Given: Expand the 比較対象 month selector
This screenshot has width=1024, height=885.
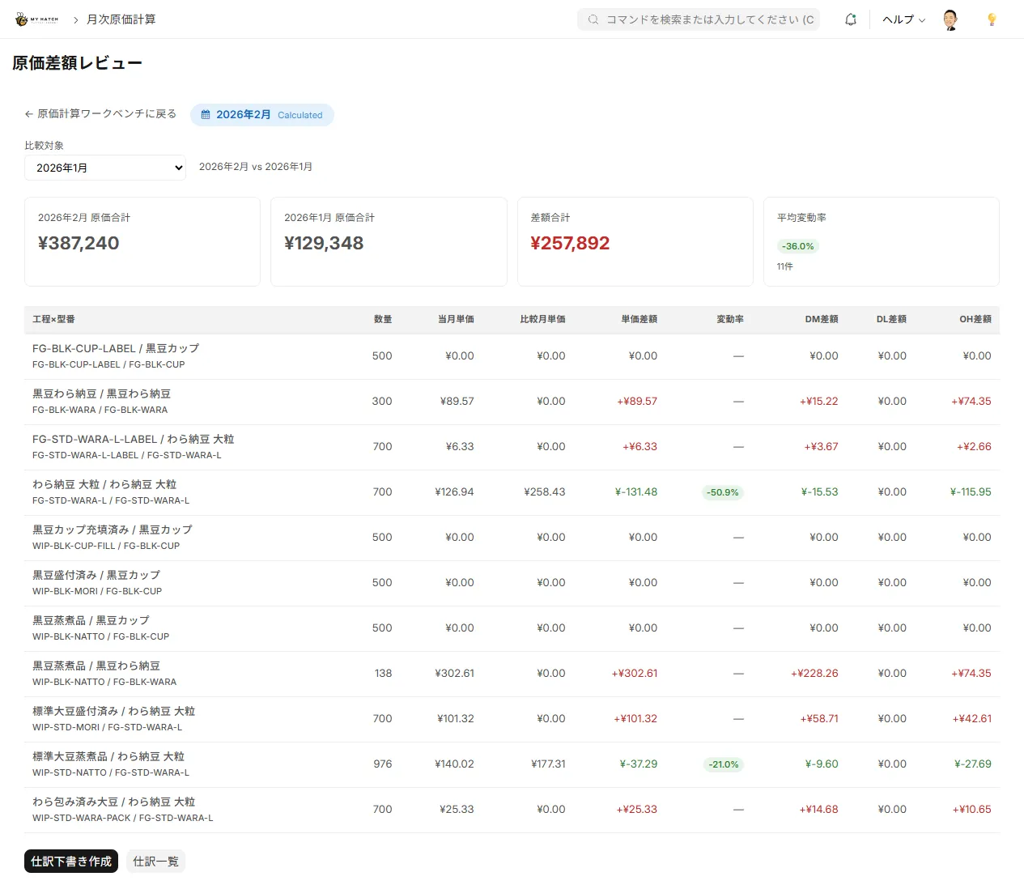Looking at the screenshot, I should (x=105, y=168).
